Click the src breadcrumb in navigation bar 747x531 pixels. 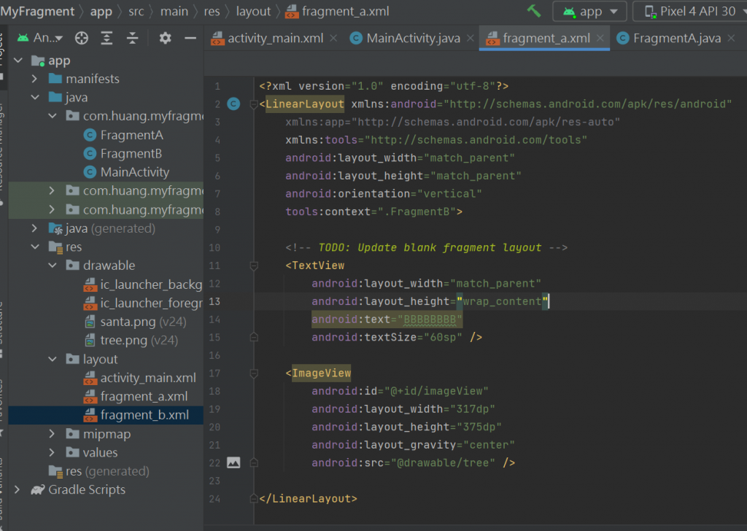tap(136, 11)
